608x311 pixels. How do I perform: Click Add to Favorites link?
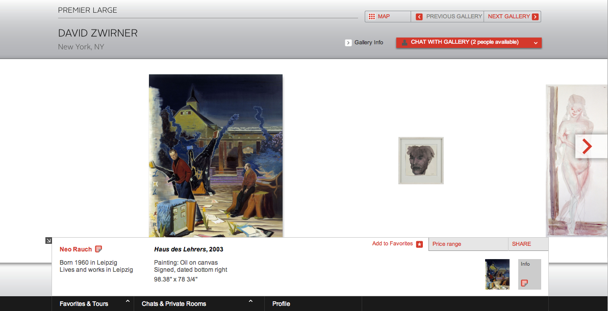coord(392,244)
